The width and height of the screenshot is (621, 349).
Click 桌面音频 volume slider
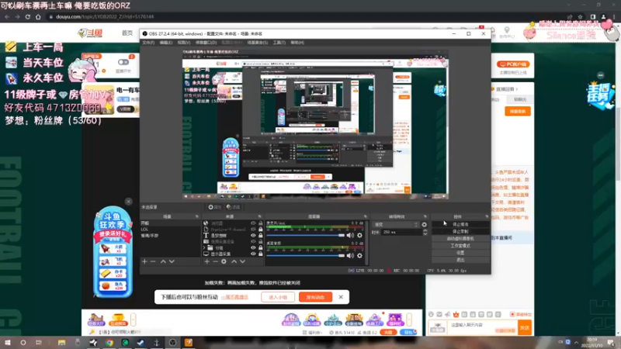point(306,256)
